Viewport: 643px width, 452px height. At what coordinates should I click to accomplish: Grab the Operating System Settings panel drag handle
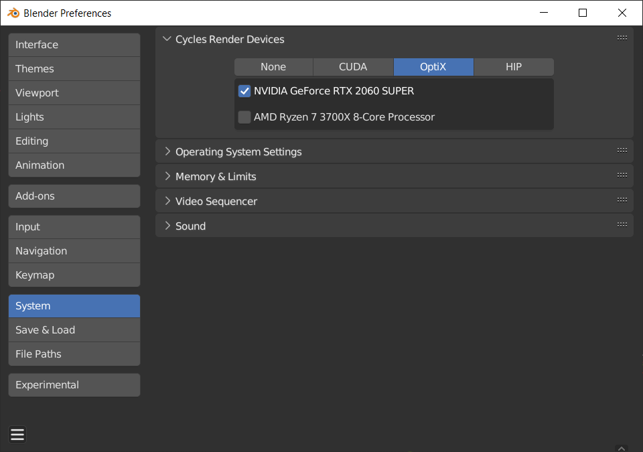tap(622, 150)
